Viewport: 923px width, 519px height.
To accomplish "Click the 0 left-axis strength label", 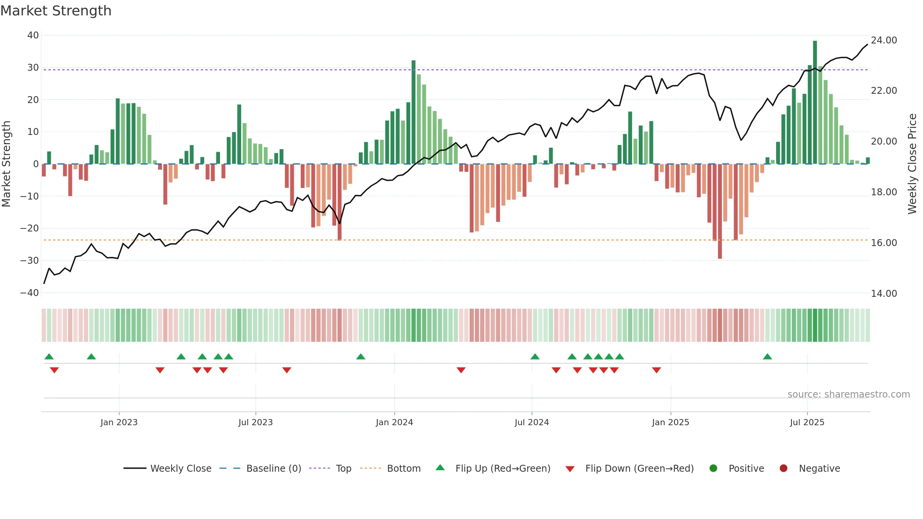I will [x=36, y=164].
